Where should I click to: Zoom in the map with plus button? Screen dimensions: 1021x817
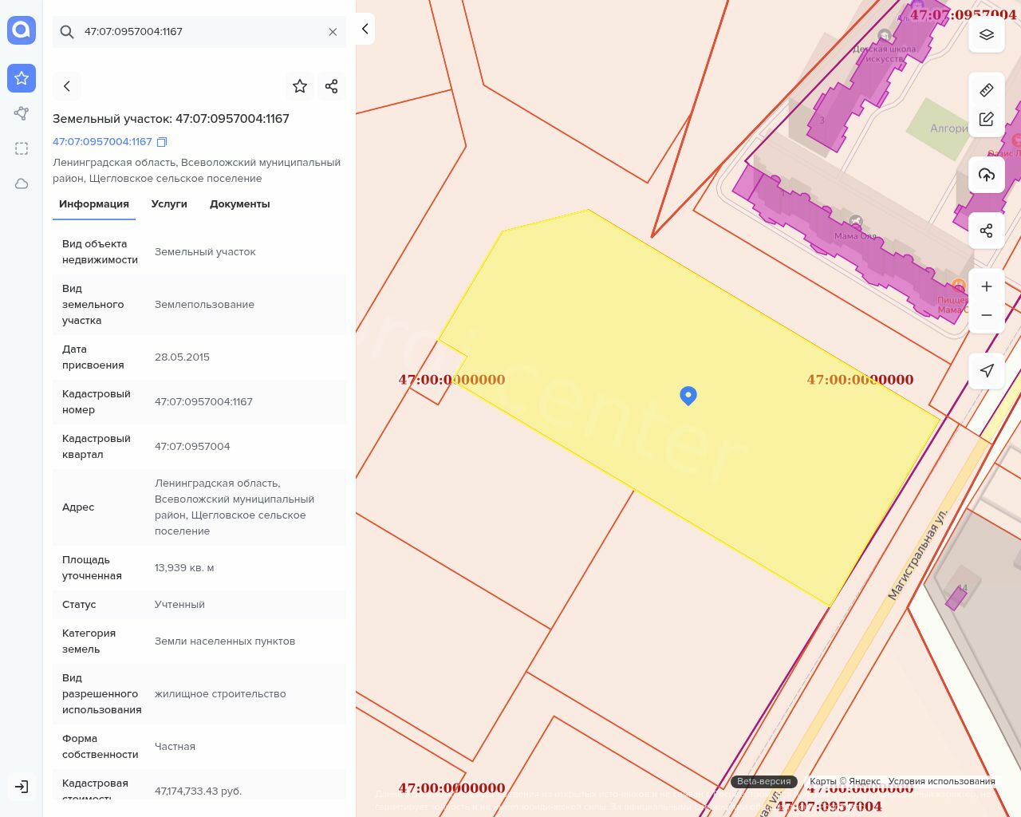click(x=987, y=286)
